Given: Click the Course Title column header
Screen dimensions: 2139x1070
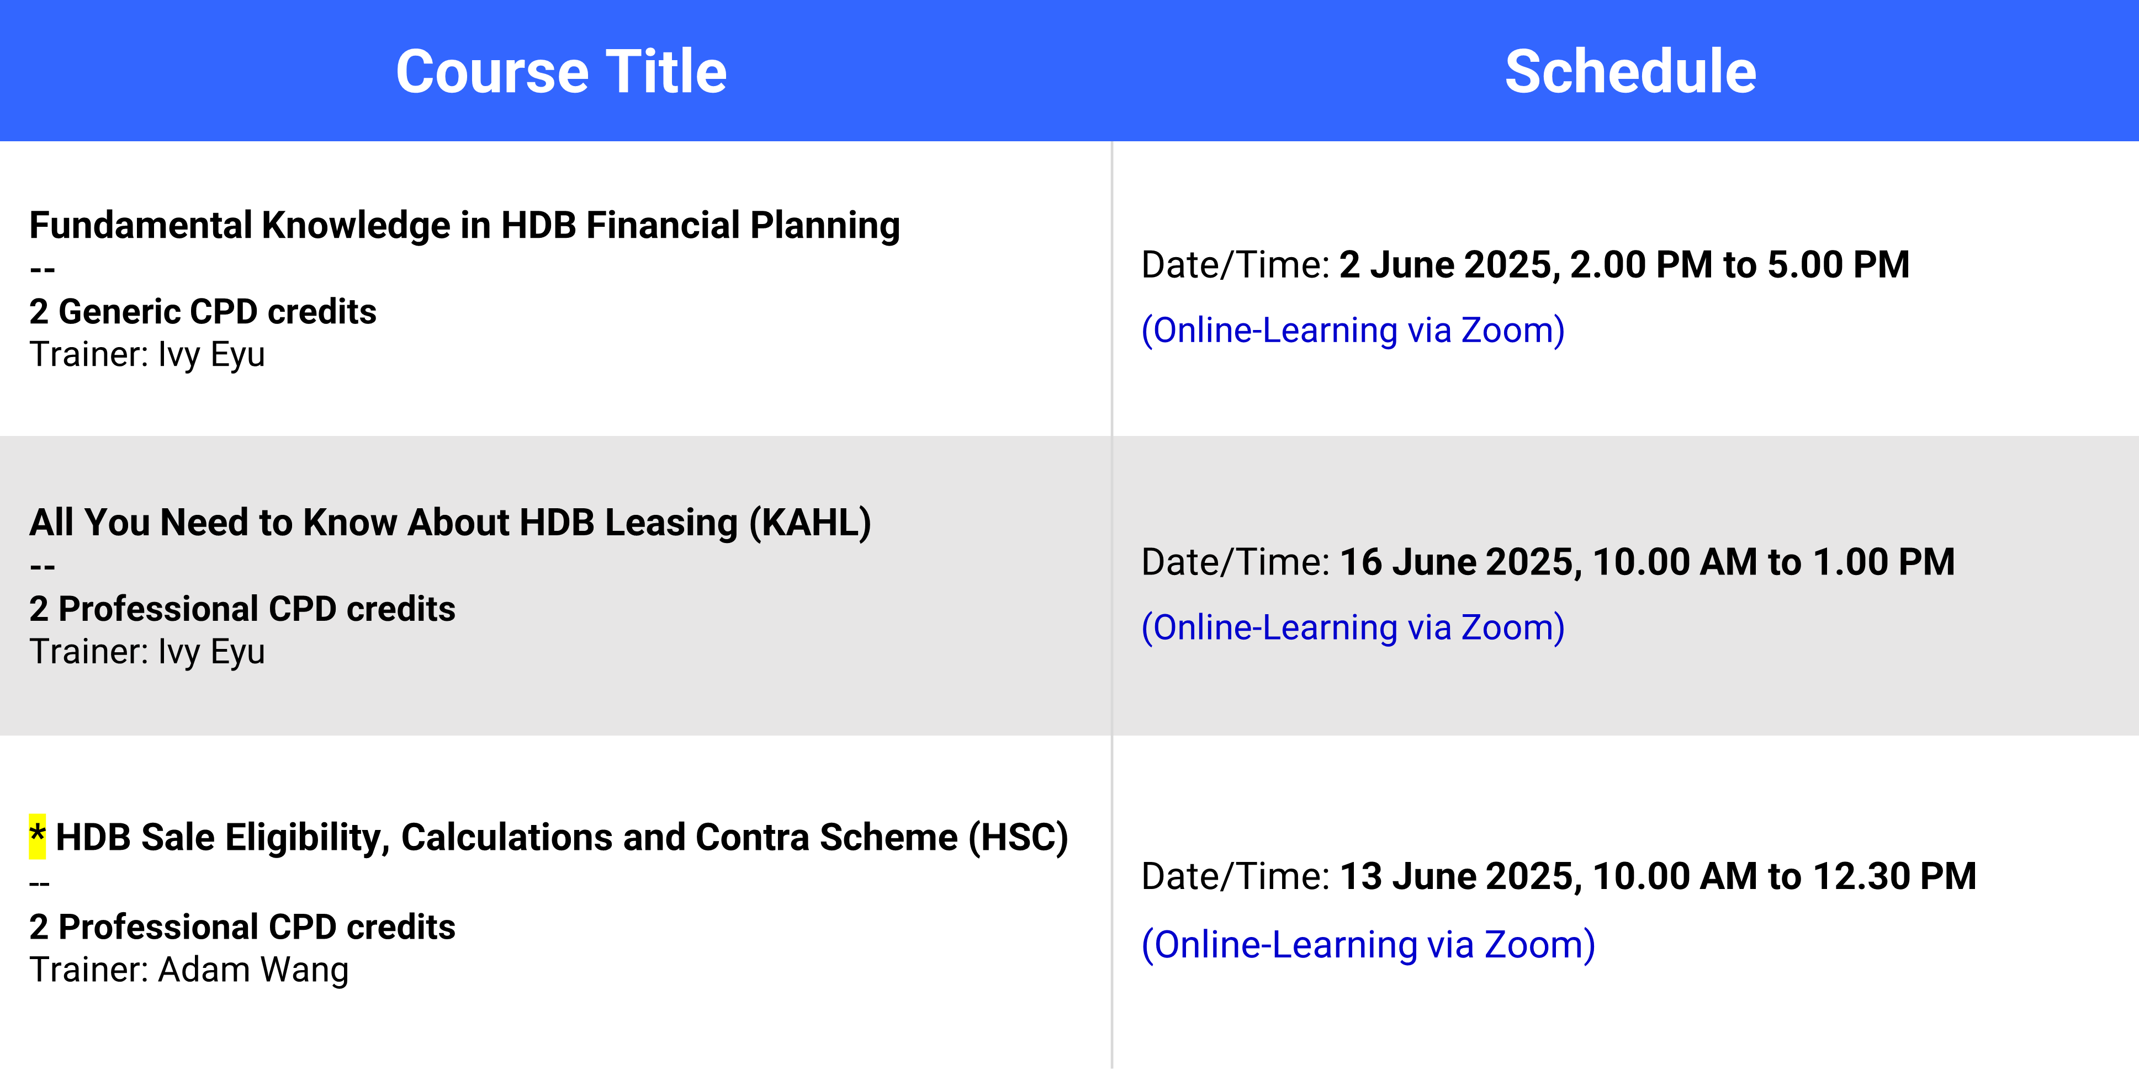Looking at the screenshot, I should (x=562, y=71).
